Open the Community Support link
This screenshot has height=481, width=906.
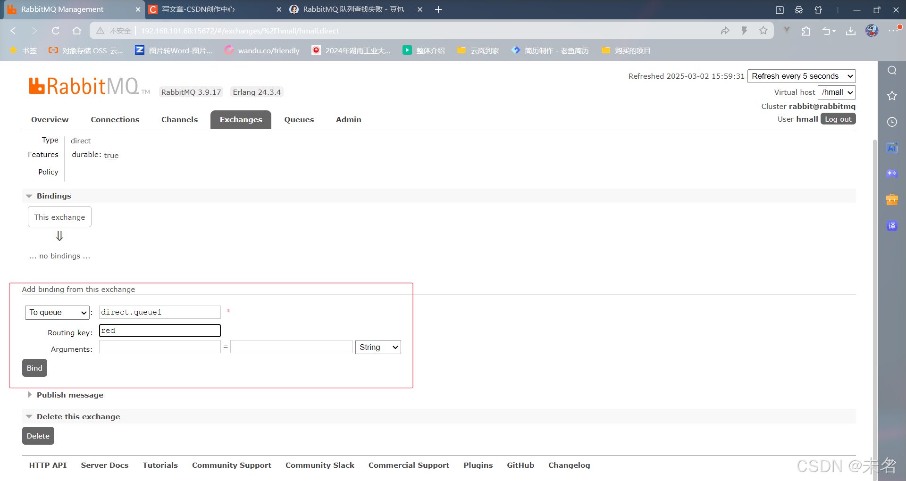coord(232,465)
